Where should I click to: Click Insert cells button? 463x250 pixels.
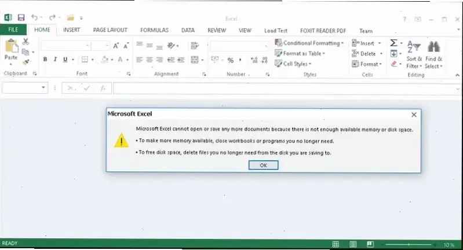363,43
